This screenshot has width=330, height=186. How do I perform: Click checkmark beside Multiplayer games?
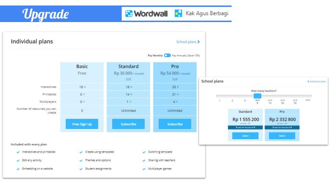coord(144,169)
